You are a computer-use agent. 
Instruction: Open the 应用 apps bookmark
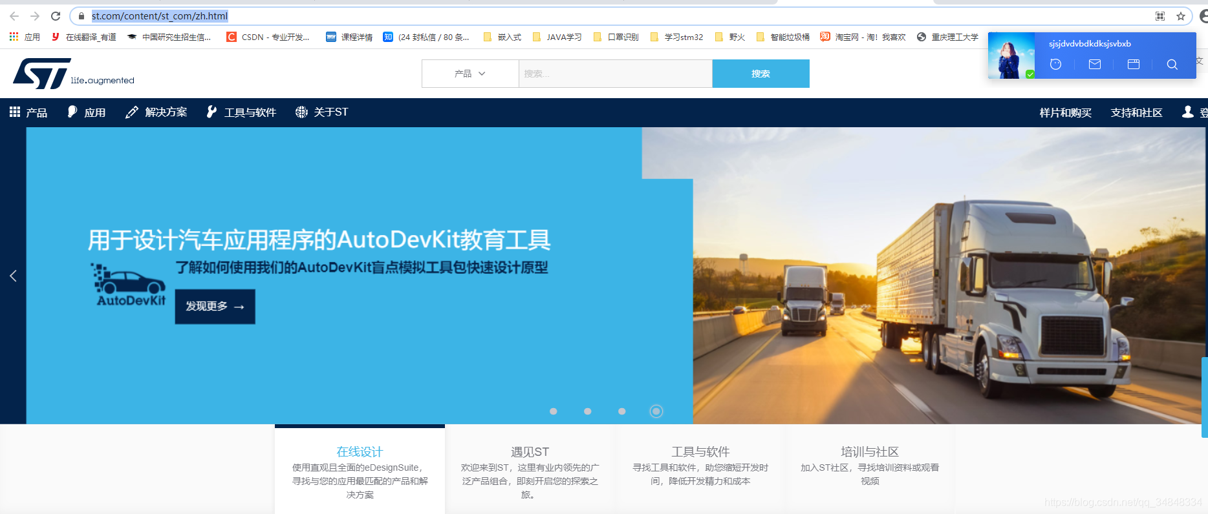tap(25, 37)
